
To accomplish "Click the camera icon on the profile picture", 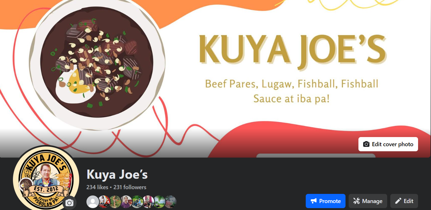I will (69, 203).
